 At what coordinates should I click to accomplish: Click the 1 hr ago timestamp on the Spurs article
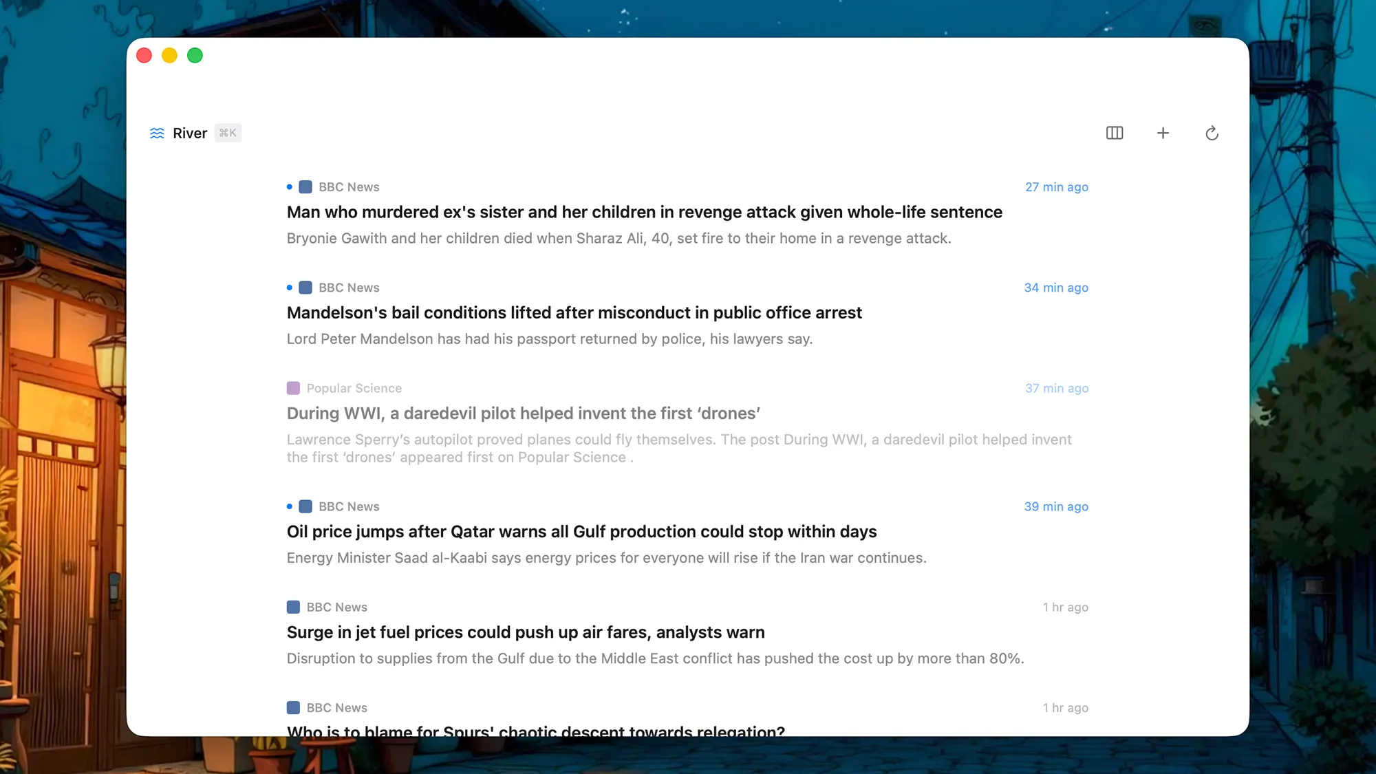1066,707
